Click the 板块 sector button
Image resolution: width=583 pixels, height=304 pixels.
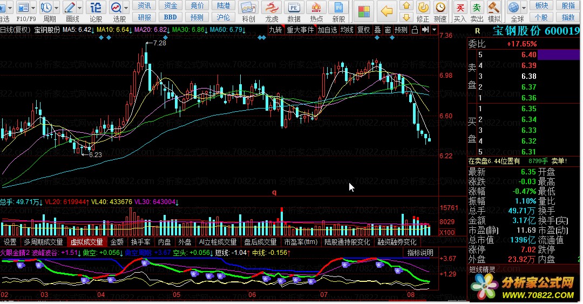pyautogui.click(x=541, y=5)
